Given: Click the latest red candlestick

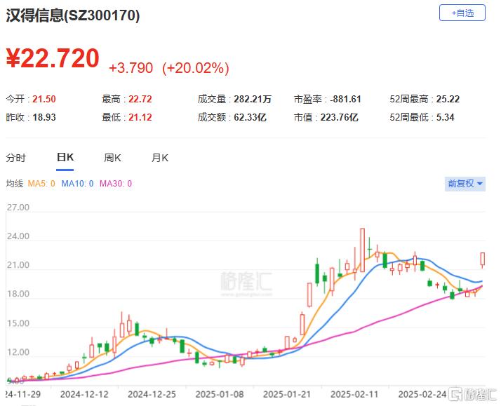Looking at the screenshot, I should point(483,259).
